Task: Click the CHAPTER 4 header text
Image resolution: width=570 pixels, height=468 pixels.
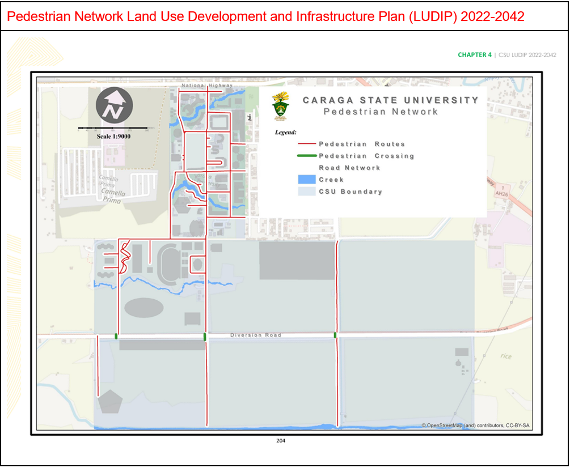Action: (x=475, y=55)
